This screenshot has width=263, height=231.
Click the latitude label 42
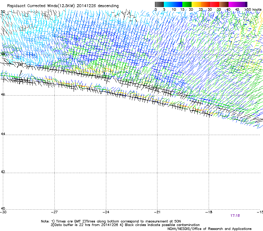[3, 172]
